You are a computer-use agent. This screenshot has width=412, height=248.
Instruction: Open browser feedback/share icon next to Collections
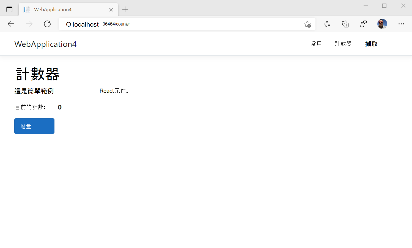tap(363, 24)
